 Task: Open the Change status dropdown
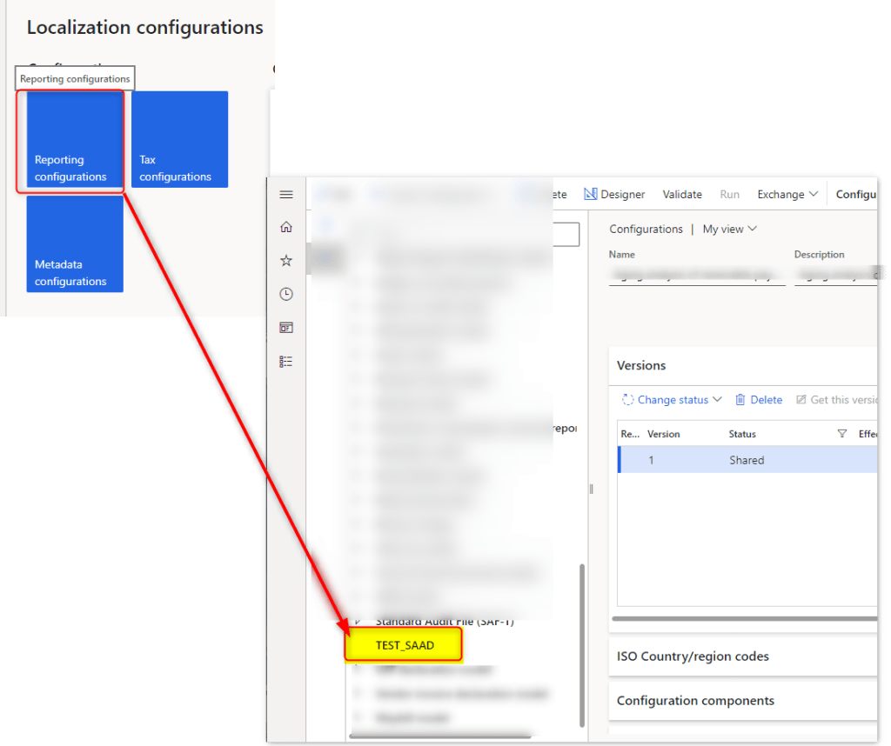[673, 400]
